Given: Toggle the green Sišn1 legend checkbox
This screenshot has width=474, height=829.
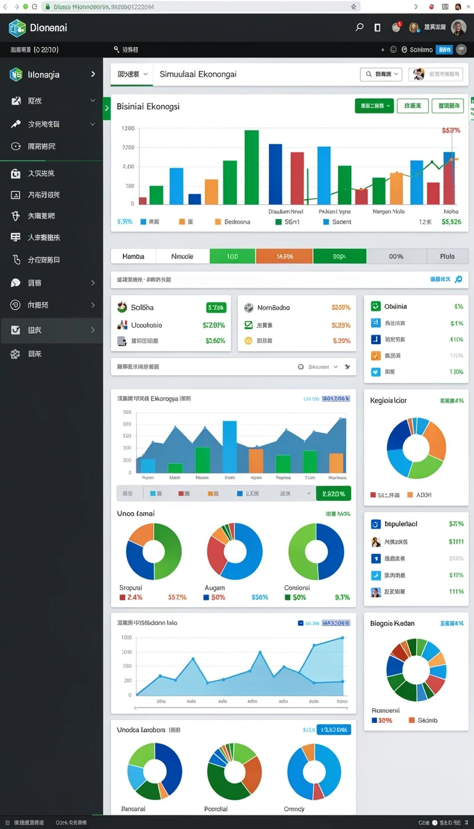Looking at the screenshot, I should pyautogui.click(x=278, y=221).
